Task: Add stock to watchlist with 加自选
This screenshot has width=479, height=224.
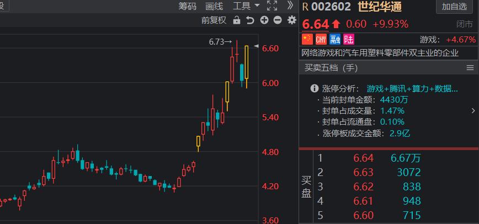Action: [455, 7]
